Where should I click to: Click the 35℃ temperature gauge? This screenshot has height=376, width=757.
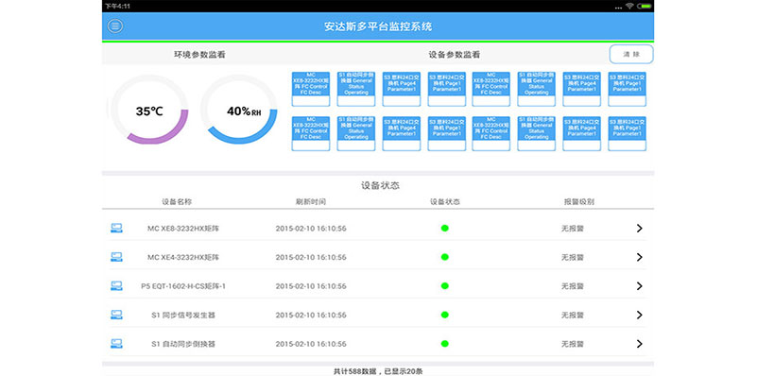pos(149,110)
